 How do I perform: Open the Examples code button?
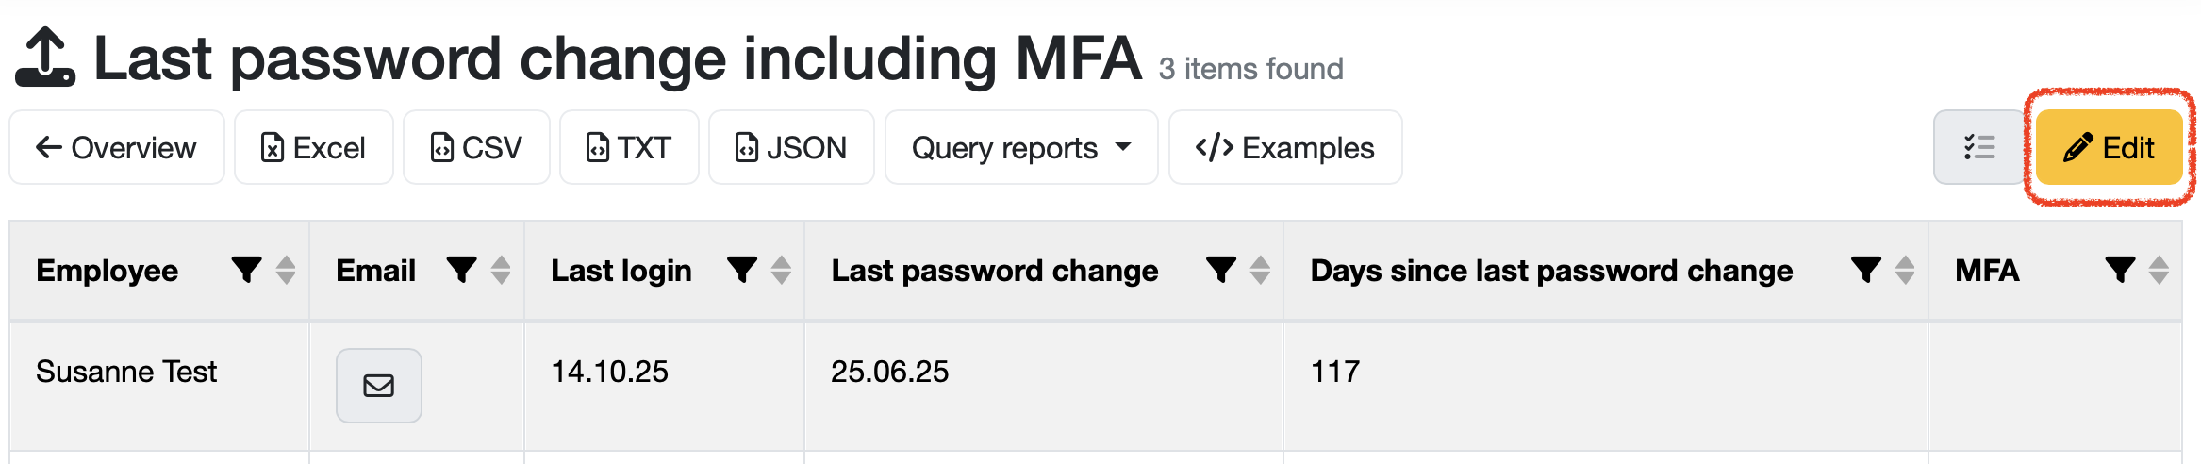click(x=1284, y=147)
